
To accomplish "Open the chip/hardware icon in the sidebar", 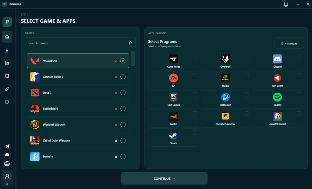I will 7,76.
